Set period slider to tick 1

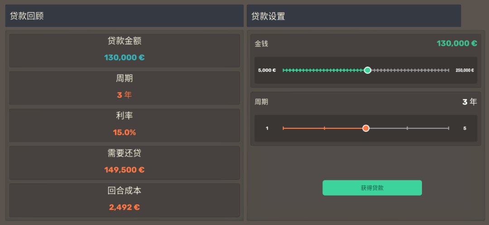[283, 128]
